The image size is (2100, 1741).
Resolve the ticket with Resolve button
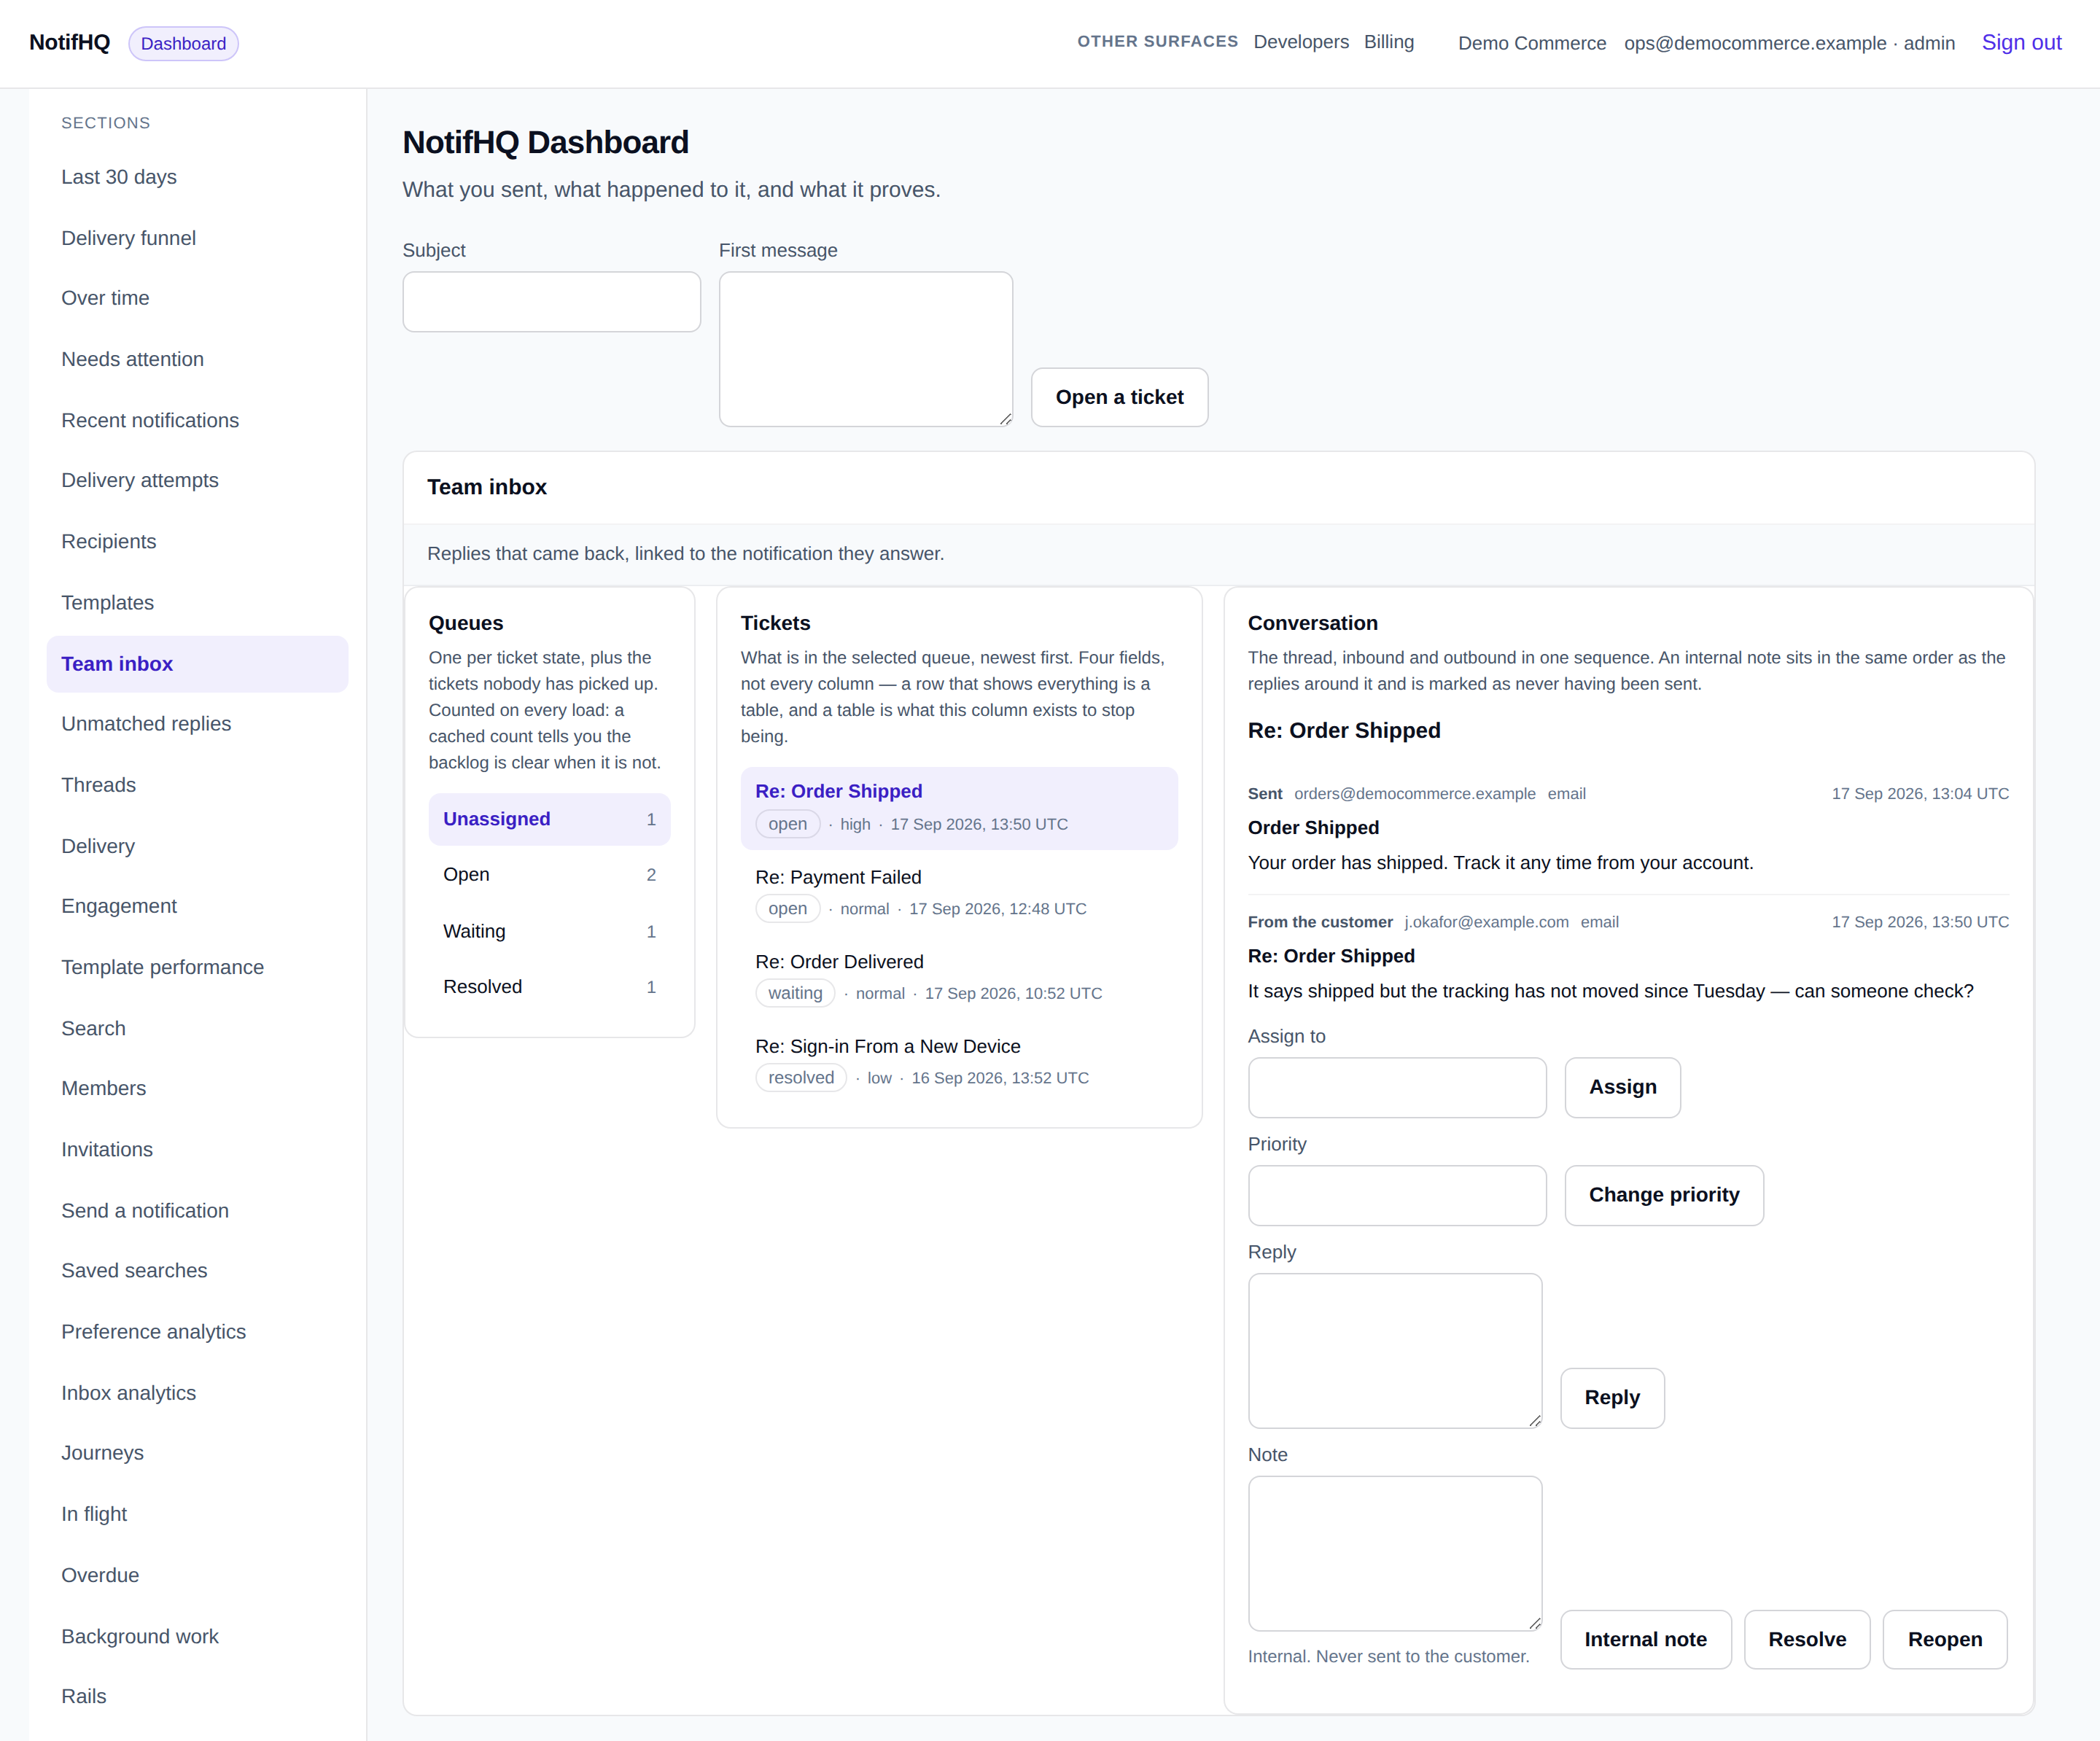coord(1806,1640)
